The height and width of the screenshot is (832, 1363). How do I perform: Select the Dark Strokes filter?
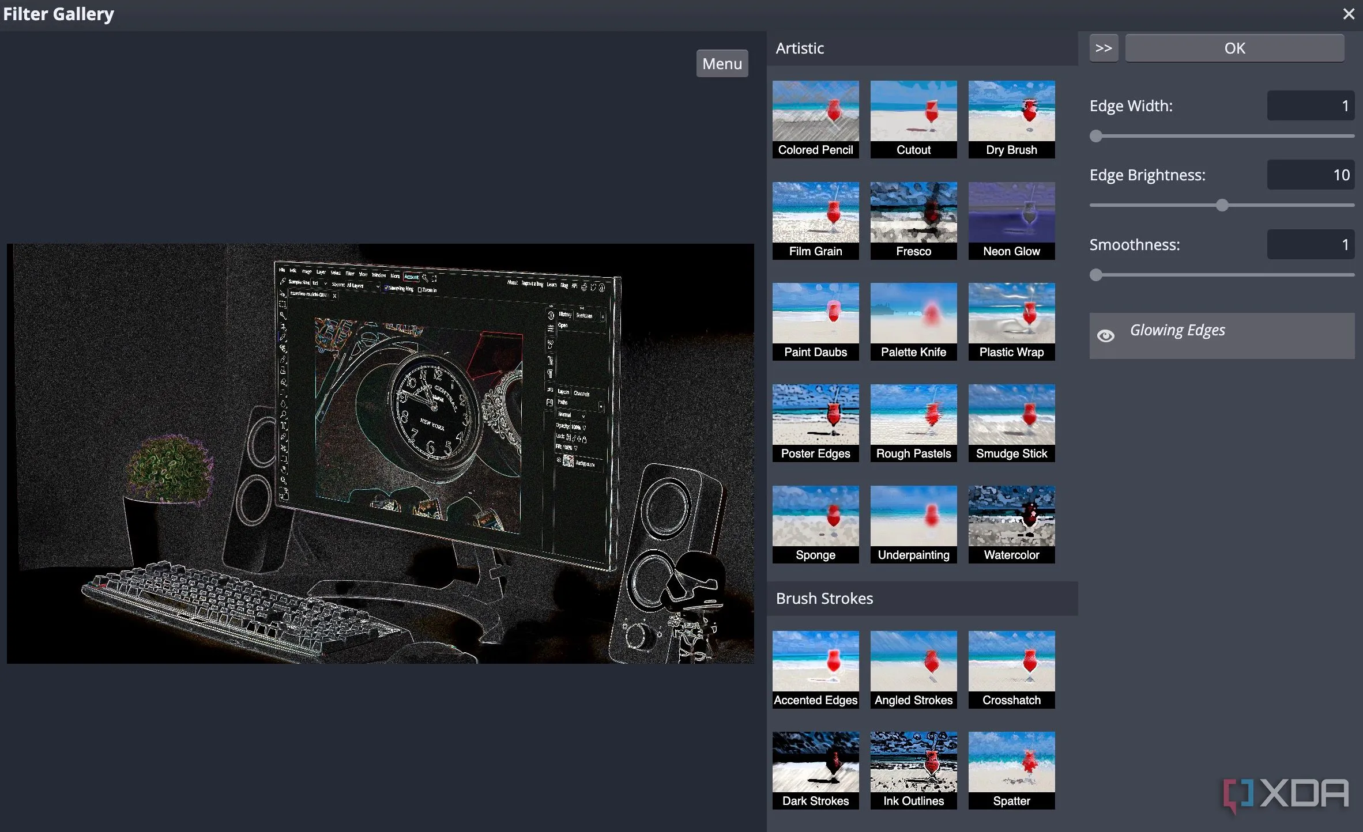(815, 770)
